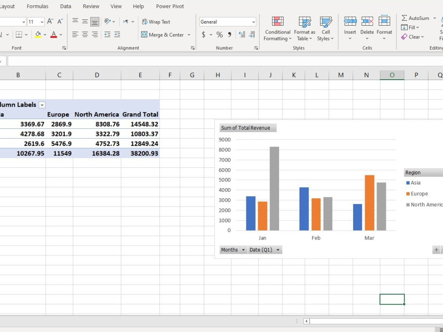Expand the AutoSum dropdown arrow
The width and height of the screenshot is (443, 332).
click(x=435, y=18)
